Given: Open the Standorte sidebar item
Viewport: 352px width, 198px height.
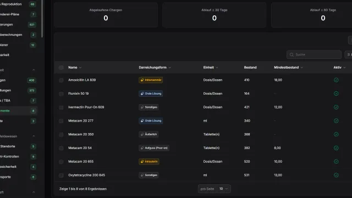Looking at the screenshot, I should point(18,146).
